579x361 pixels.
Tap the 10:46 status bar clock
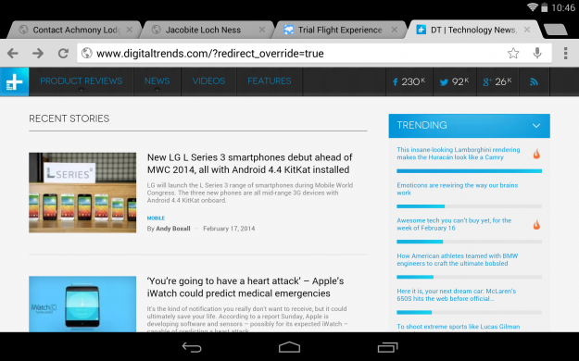563,7
